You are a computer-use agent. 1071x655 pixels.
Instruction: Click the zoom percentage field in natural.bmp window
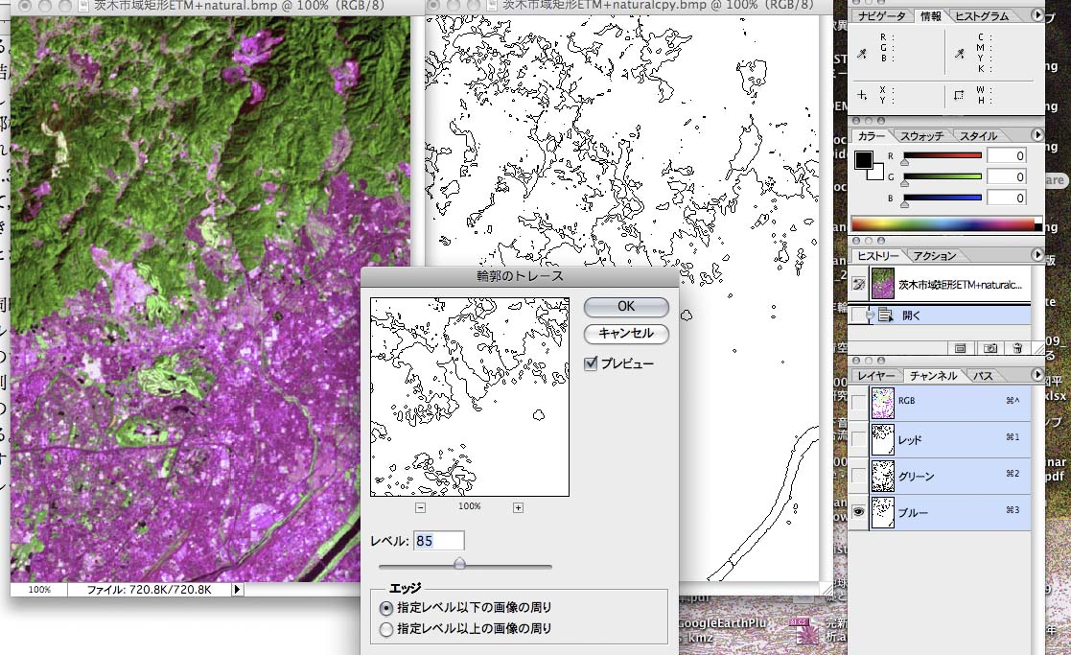coord(39,590)
